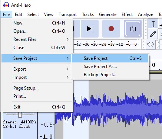The width and height of the screenshot is (162, 139).
Task: Open the Effect menu
Action: (x=127, y=14)
